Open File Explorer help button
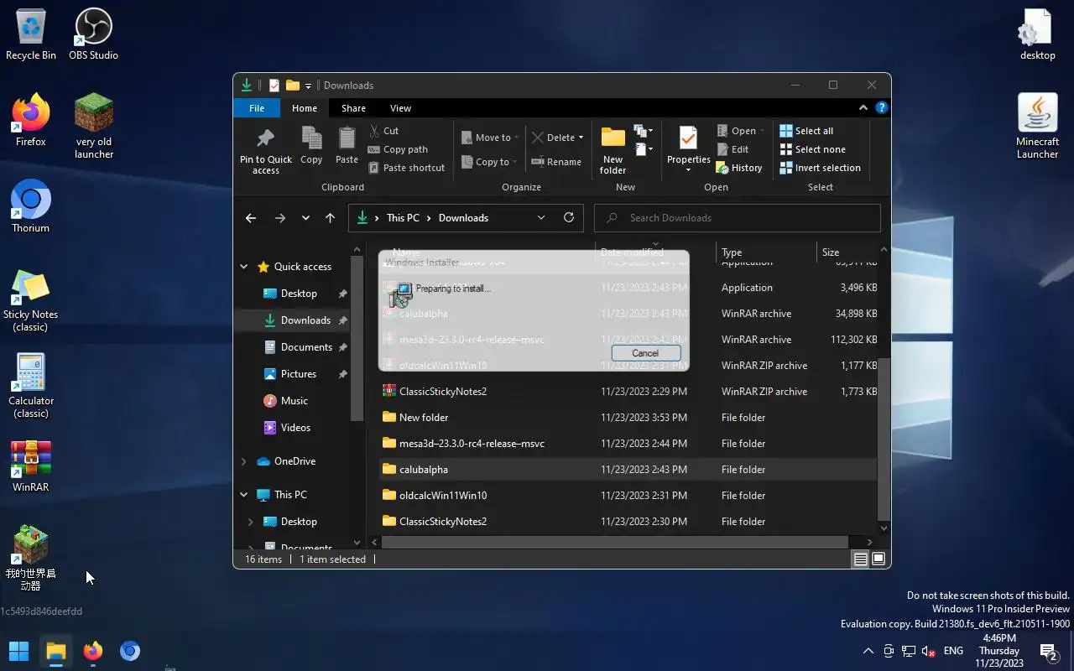The height and width of the screenshot is (671, 1074). tap(881, 107)
